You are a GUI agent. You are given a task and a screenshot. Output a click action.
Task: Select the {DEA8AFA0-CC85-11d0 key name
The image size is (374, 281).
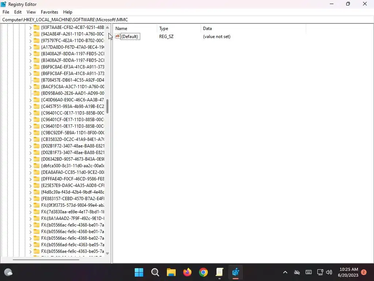[73, 172]
